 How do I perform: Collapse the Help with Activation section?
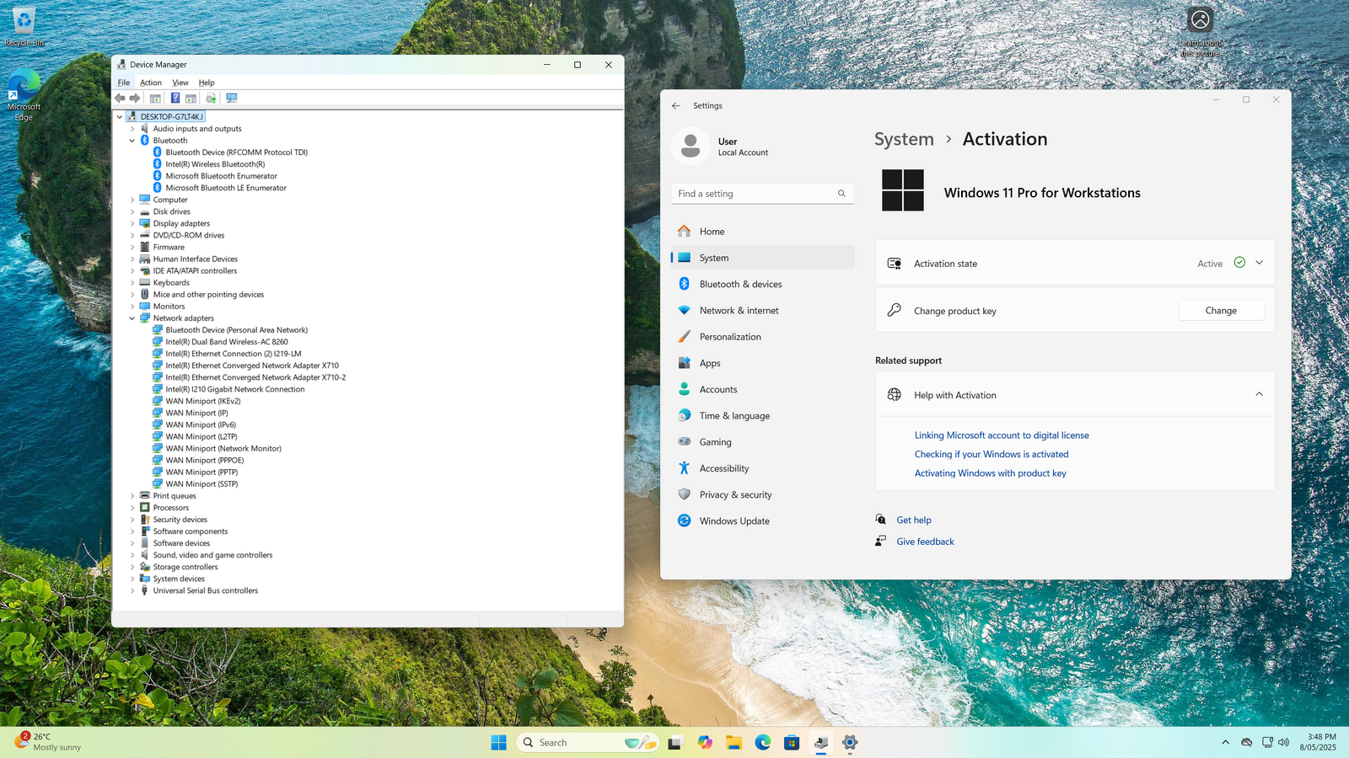click(x=1259, y=394)
